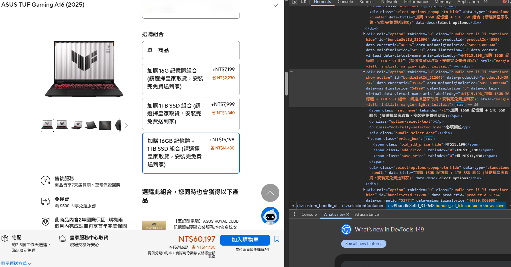This screenshot has width=511, height=267.
Task: Click the save_price span element line
Action: click(435, 156)
